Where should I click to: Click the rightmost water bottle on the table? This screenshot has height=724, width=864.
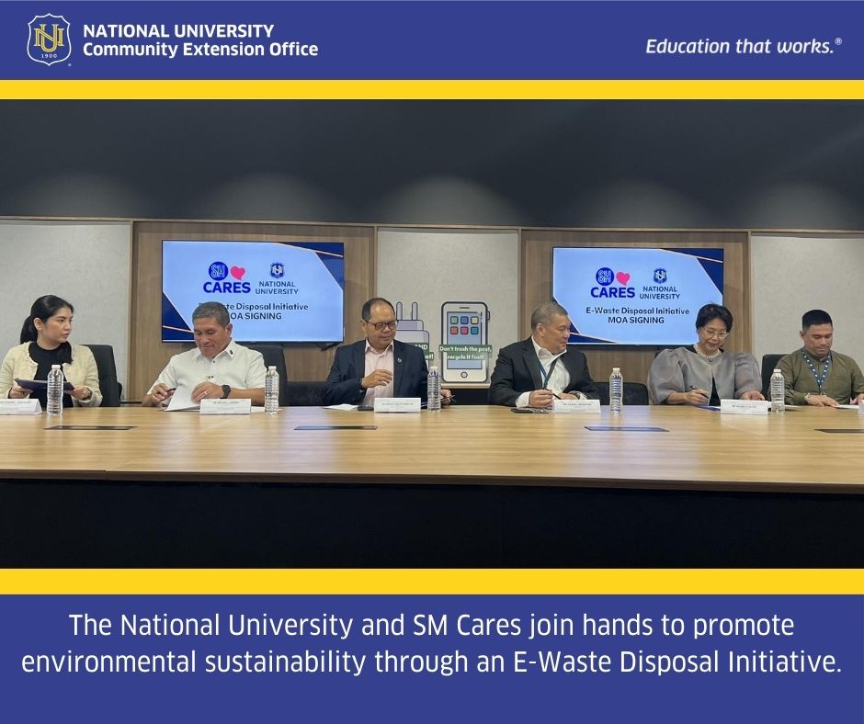point(777,390)
